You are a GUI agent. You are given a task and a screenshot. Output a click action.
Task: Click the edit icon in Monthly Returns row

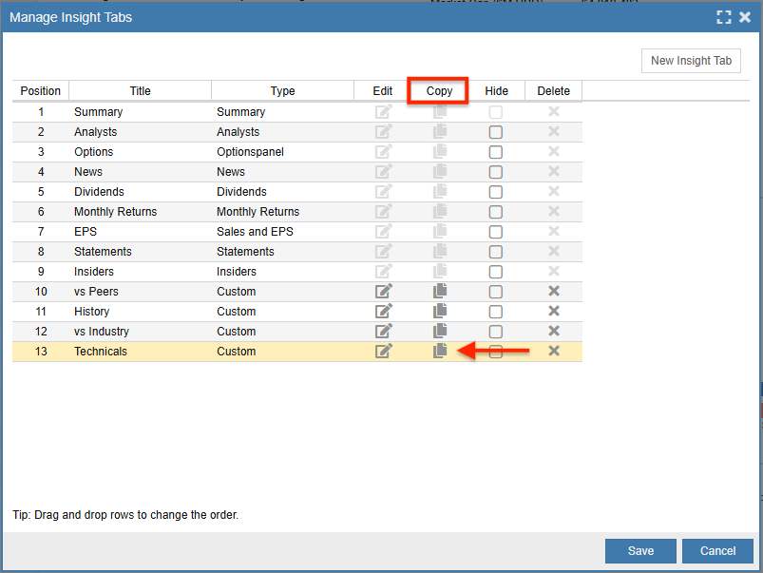click(x=384, y=211)
